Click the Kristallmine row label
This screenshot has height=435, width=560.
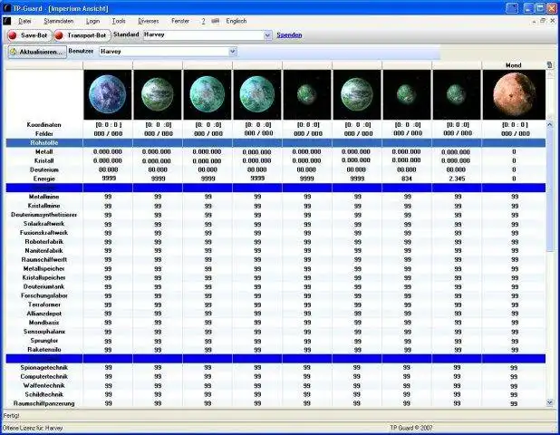point(43,206)
